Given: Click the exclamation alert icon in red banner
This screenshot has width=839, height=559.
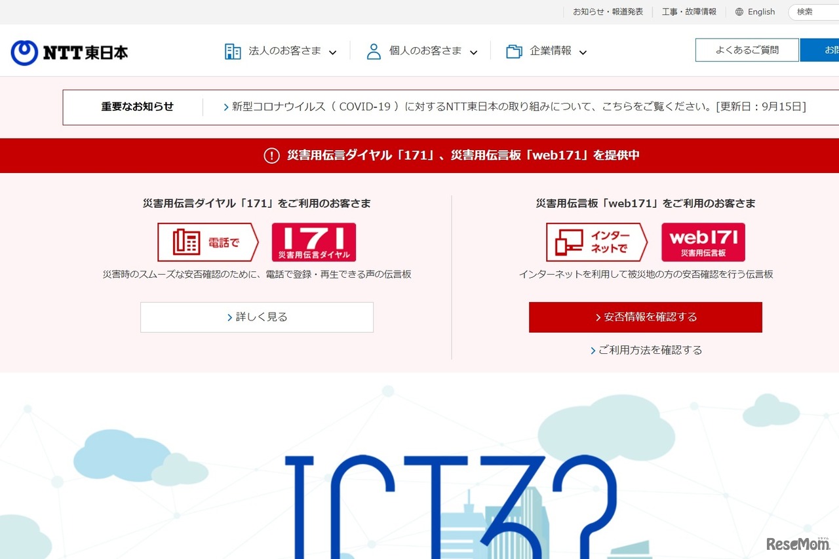Looking at the screenshot, I should (271, 155).
